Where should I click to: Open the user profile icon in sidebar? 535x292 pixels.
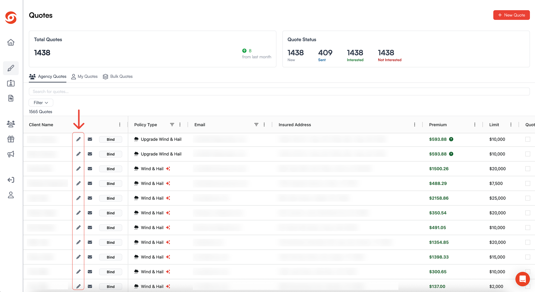[11, 195]
